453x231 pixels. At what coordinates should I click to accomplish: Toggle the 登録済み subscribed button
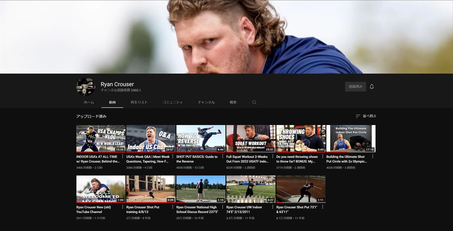click(x=355, y=87)
